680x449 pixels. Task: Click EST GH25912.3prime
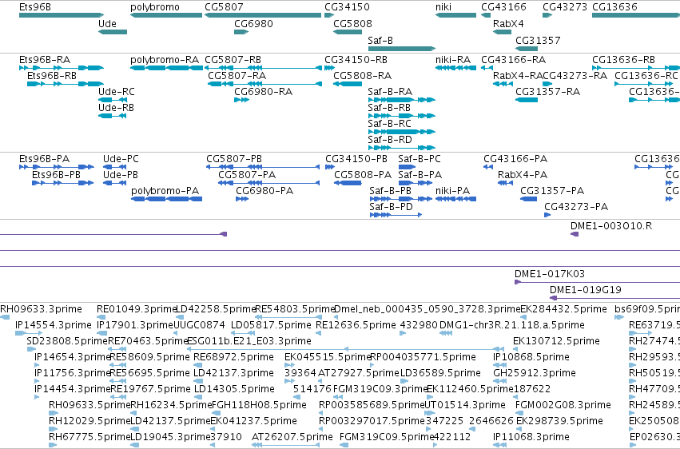pos(499,381)
